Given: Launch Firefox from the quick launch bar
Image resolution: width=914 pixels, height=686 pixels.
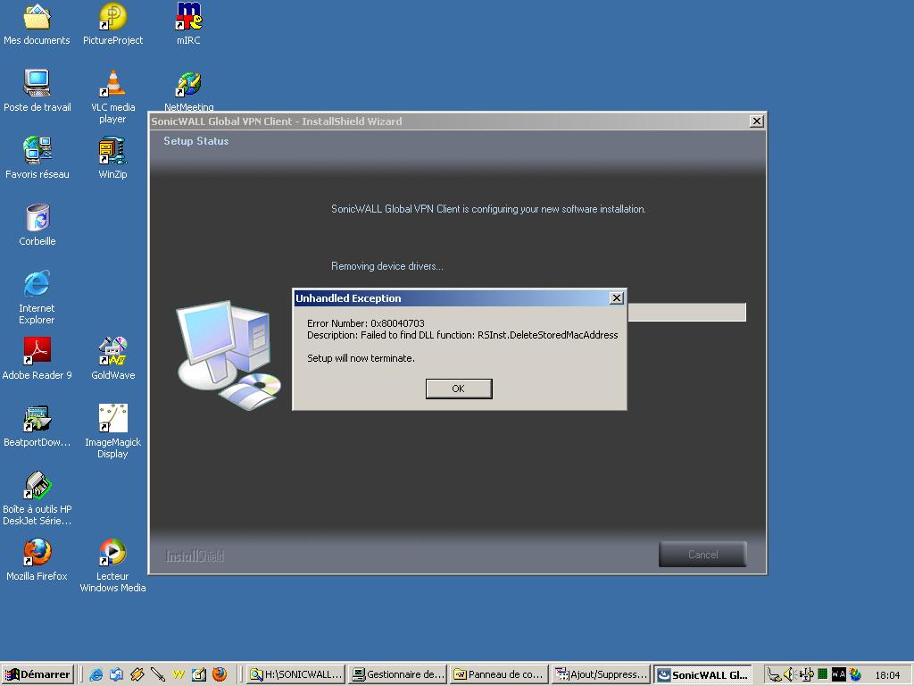Looking at the screenshot, I should (x=220, y=674).
